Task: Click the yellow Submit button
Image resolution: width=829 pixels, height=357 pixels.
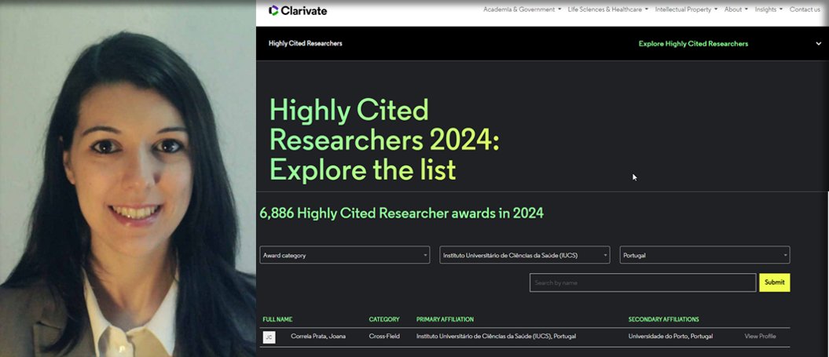Action: 775,282
